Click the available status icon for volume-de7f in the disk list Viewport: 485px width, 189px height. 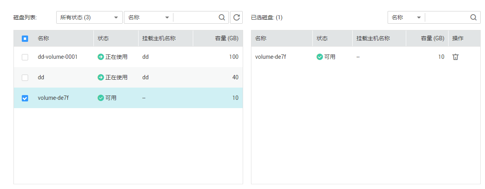tap(101, 98)
